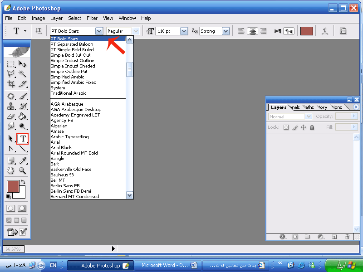Open the Filter menu

92,18
